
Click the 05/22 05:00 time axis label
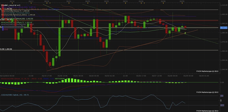[94, 76]
